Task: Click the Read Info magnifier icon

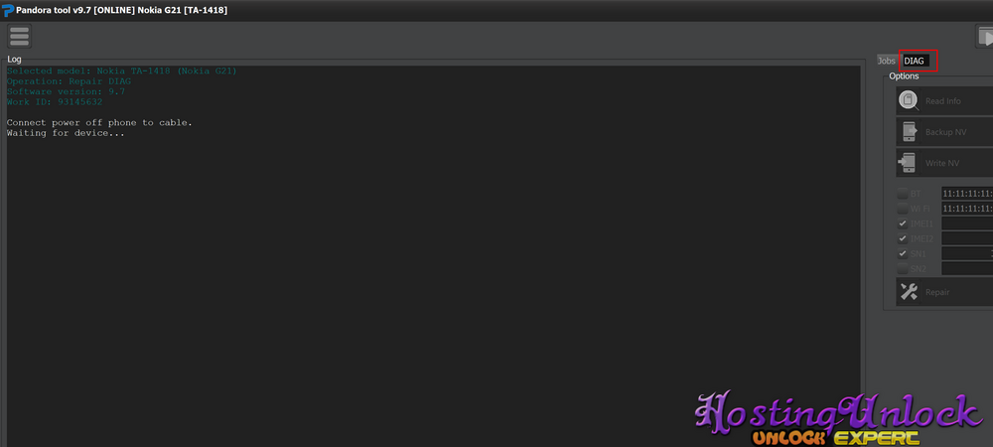Action: click(909, 100)
